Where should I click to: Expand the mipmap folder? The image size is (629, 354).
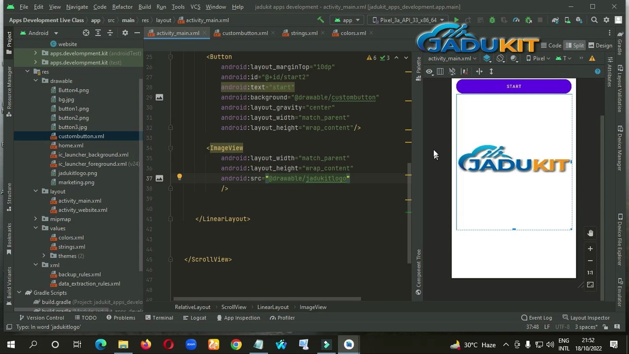(x=35, y=219)
